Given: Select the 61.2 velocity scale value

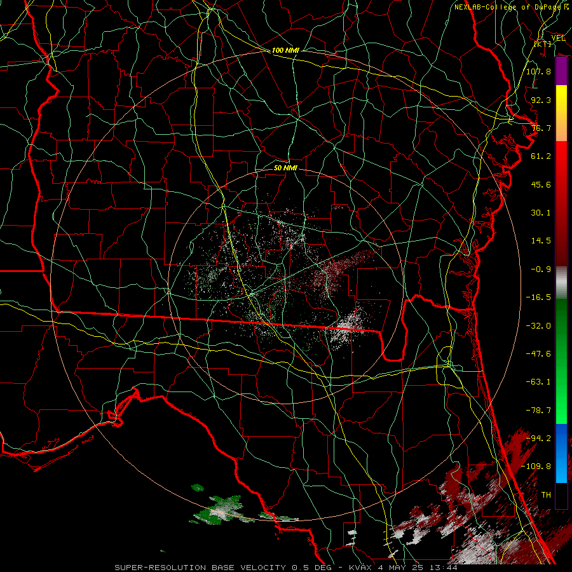Looking at the screenshot, I should 541,156.
